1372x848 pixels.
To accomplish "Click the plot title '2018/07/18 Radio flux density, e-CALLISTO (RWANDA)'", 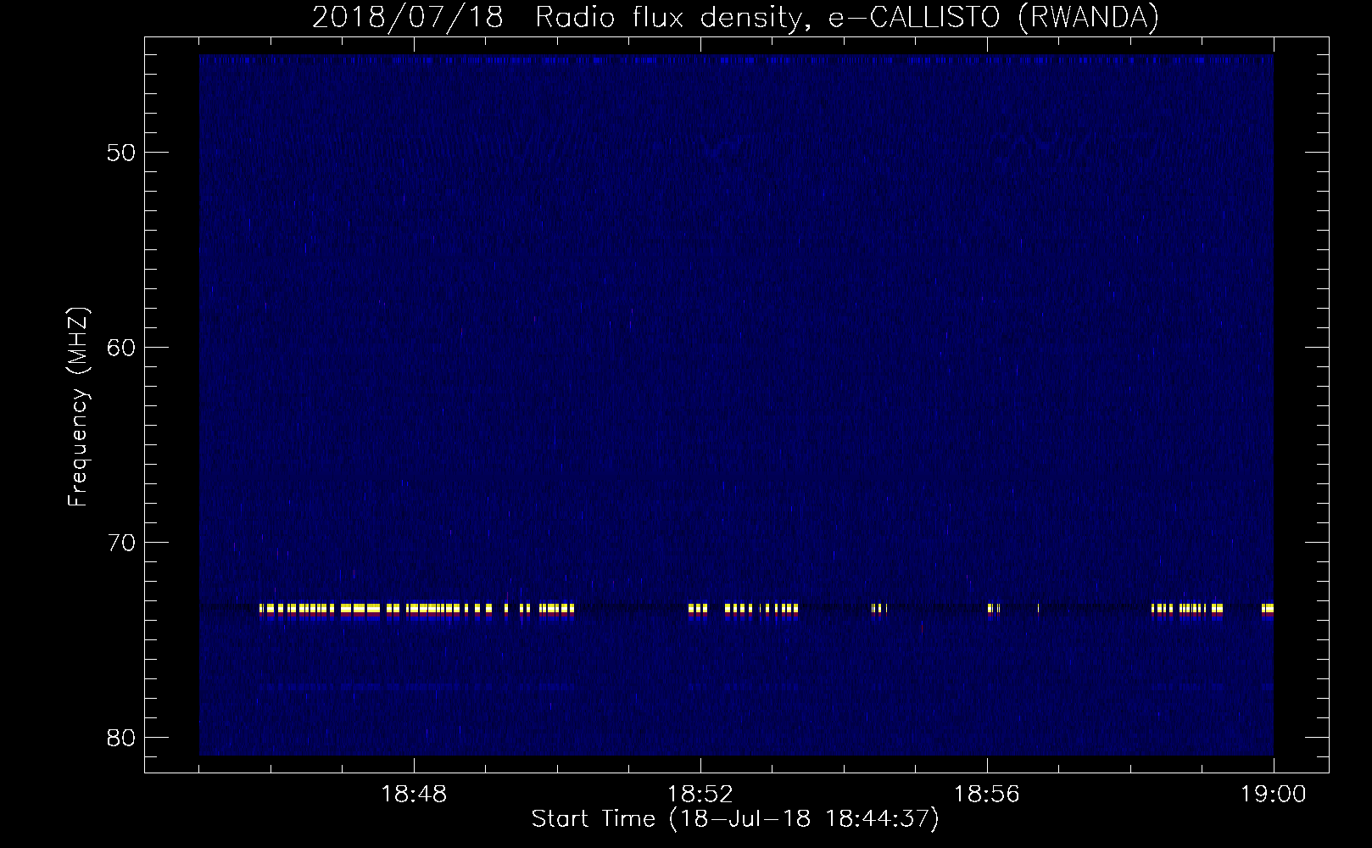I will 735,18.
